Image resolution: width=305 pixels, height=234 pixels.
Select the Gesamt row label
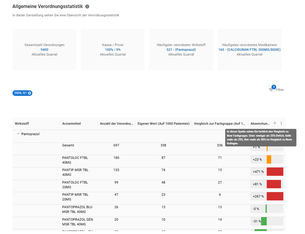tap(68, 145)
